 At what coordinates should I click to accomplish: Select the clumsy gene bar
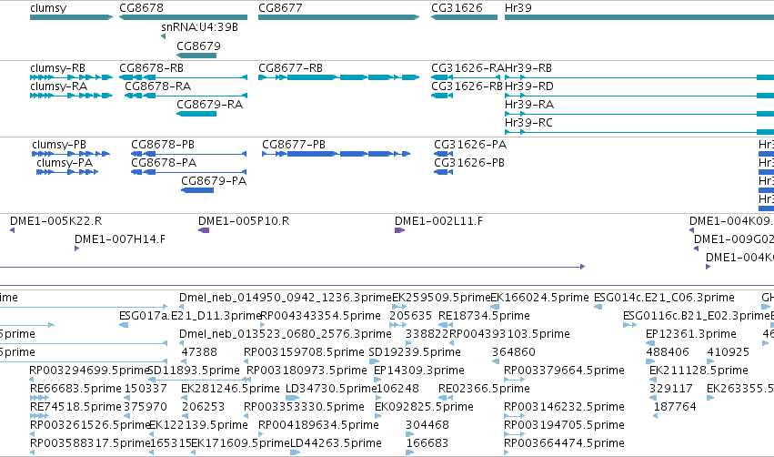click(x=71, y=17)
